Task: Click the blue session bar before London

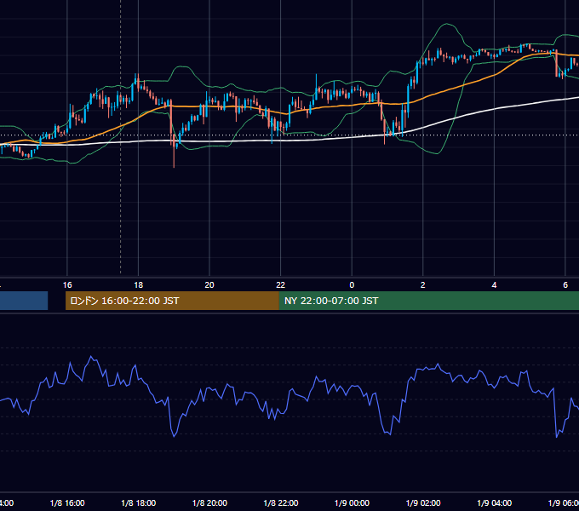Action: pos(24,301)
